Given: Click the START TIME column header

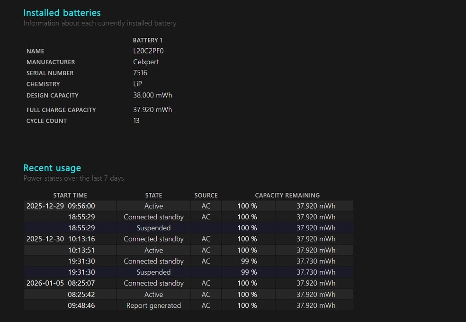Looking at the screenshot, I should tap(70, 195).
